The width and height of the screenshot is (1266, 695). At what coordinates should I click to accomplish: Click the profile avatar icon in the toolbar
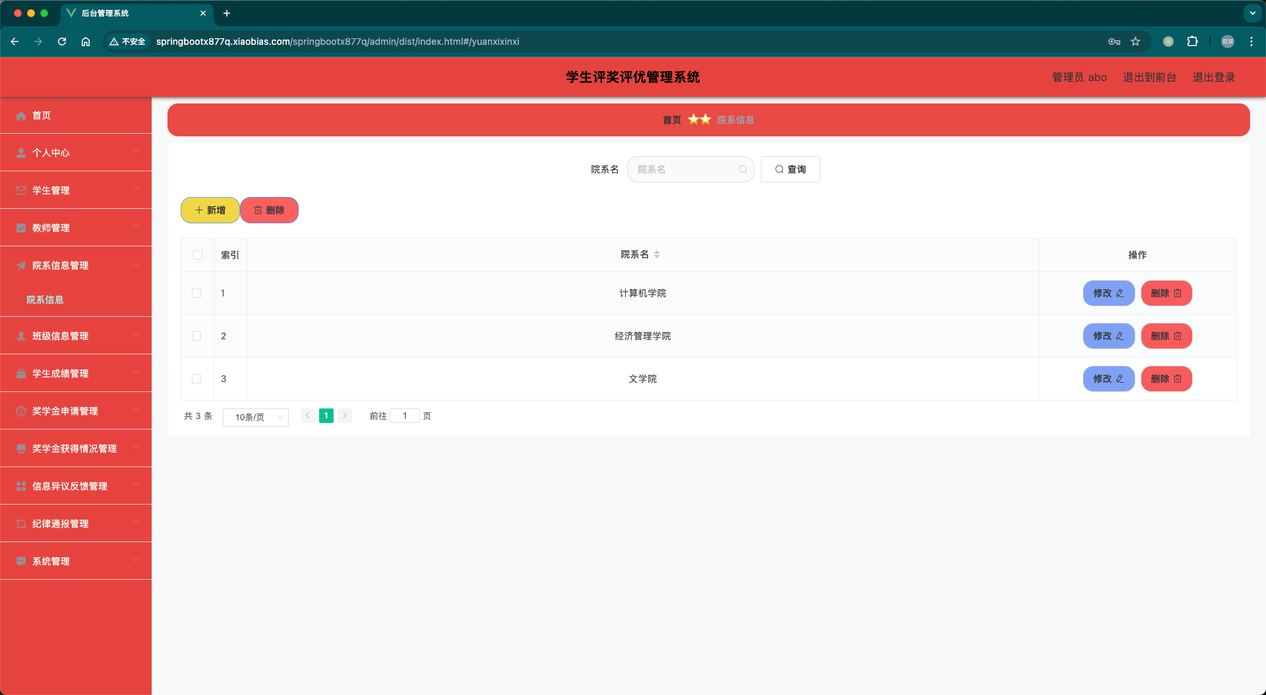(1228, 42)
